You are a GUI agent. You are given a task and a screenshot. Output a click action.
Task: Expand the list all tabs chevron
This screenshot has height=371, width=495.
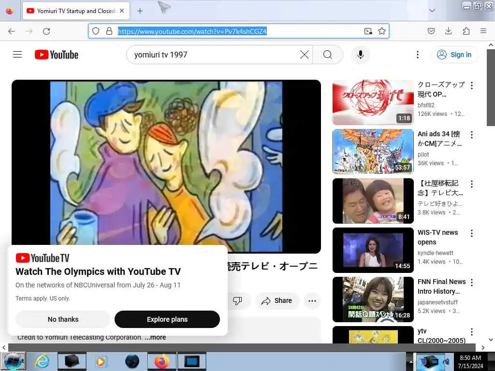pyautogui.click(x=432, y=11)
